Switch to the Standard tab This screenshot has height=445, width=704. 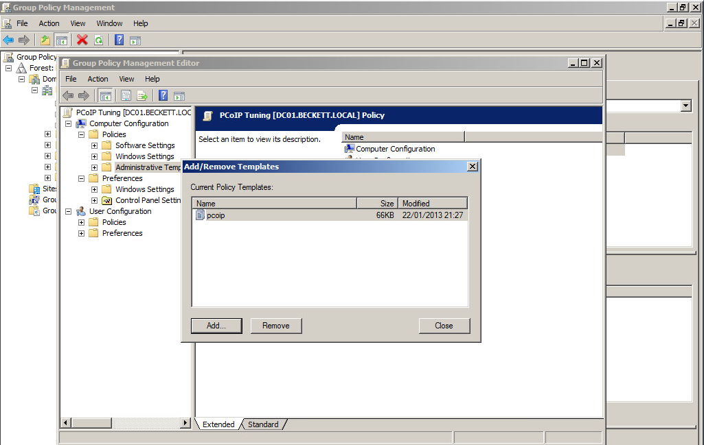click(263, 424)
